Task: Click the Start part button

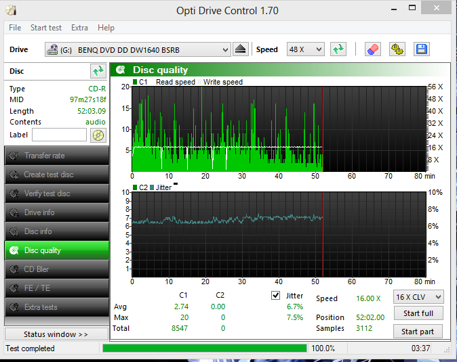Action: (418, 332)
